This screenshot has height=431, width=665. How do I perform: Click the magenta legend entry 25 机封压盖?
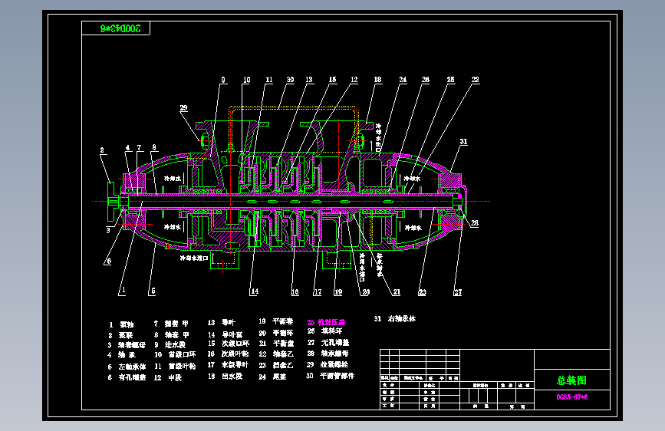click(326, 322)
